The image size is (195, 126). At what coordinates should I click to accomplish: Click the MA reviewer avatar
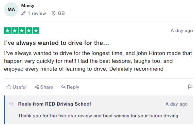[11, 10]
